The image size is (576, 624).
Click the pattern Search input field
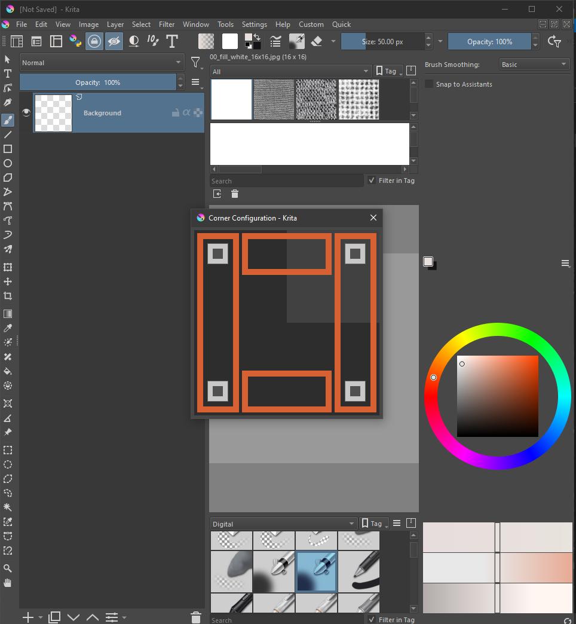click(x=286, y=181)
